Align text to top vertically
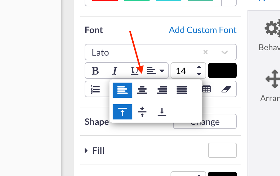This screenshot has width=280, height=176. (122, 112)
